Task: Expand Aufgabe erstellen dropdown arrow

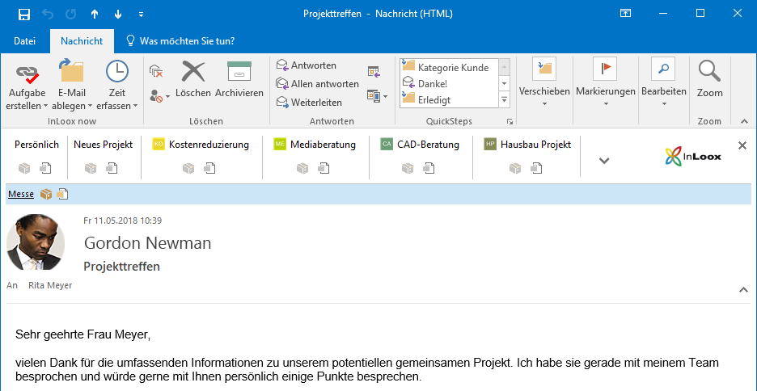Action: (x=45, y=106)
